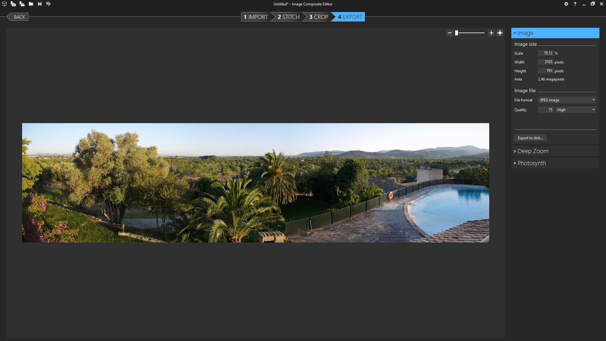The height and width of the screenshot is (341, 606).
Task: Start a new panorama from video
Action: coord(22,4)
